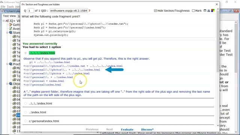Click the test icon beside 'Ve' tree row
The image size is (240, 135).
[x=14, y=79]
